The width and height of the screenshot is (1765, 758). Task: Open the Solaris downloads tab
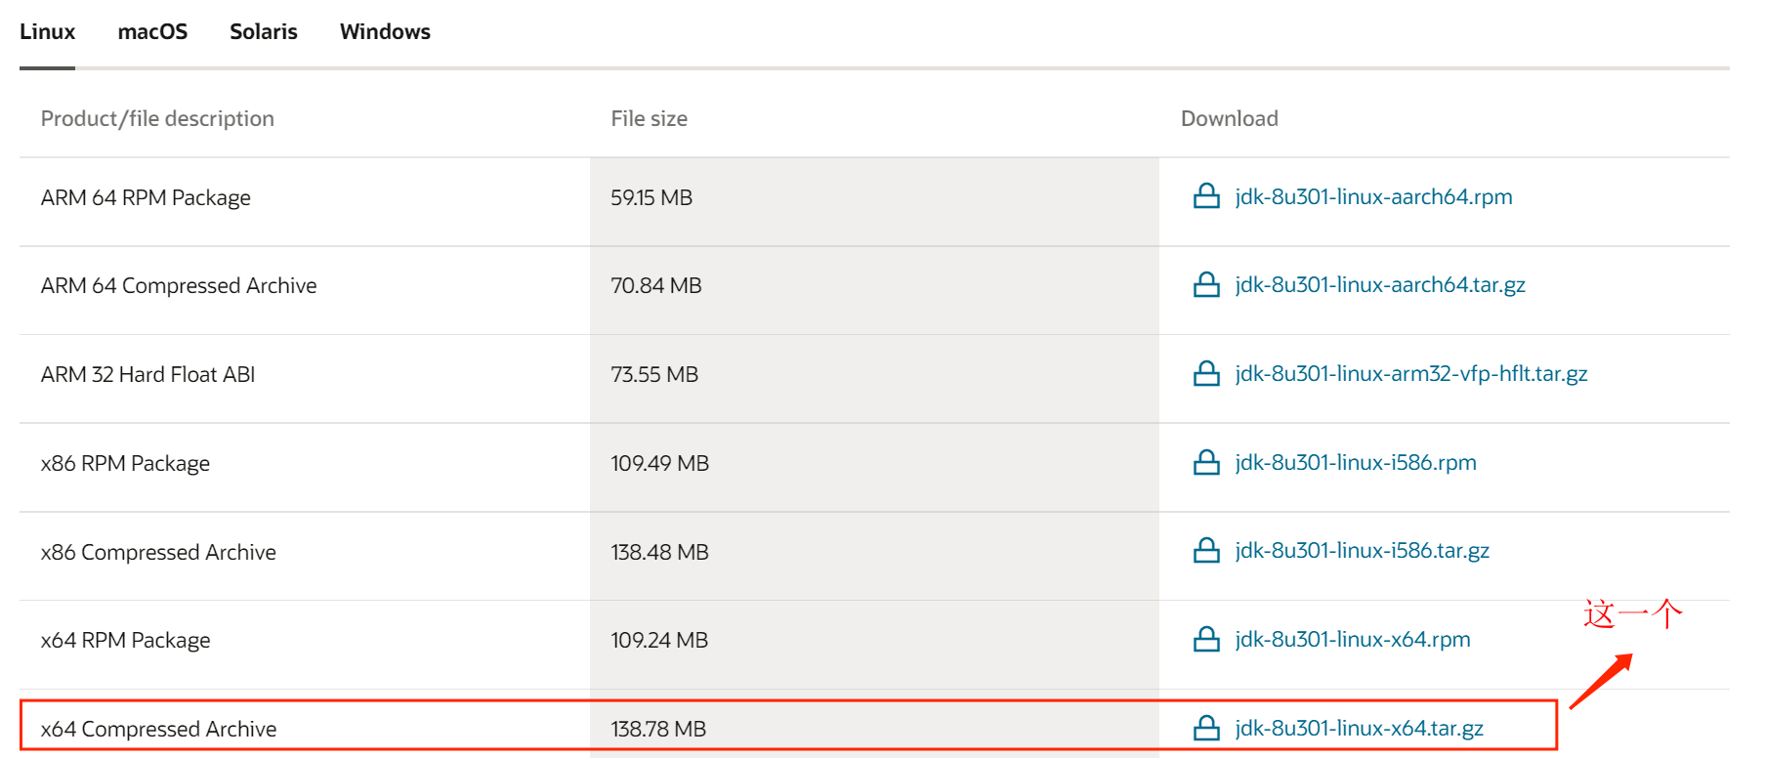[264, 32]
